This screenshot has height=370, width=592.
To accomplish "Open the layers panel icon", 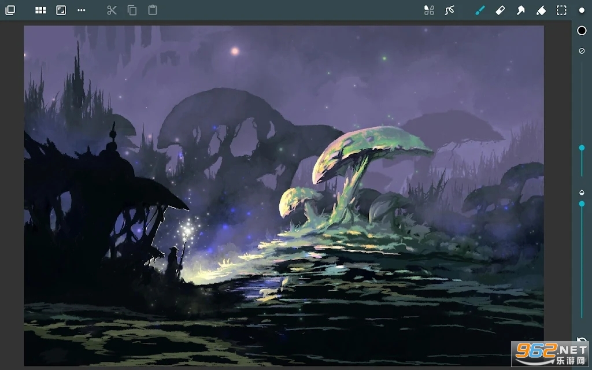I will [x=10, y=10].
